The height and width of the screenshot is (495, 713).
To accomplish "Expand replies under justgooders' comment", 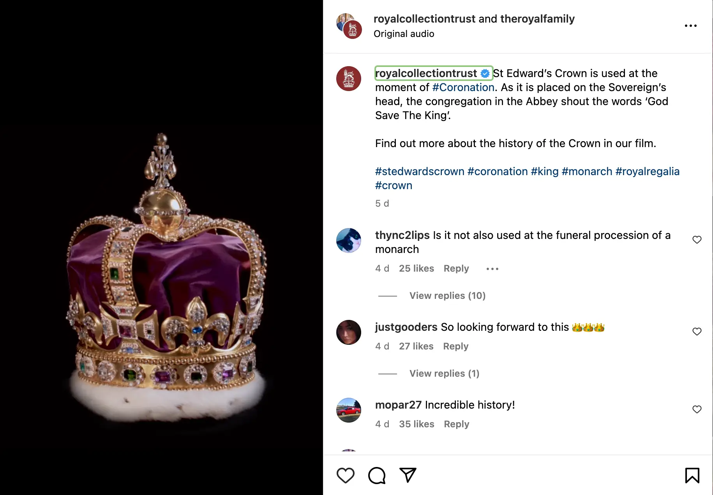I will click(x=444, y=373).
